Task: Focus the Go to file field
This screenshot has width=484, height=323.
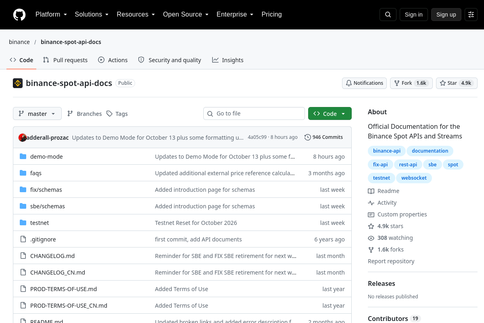Action: [254, 113]
